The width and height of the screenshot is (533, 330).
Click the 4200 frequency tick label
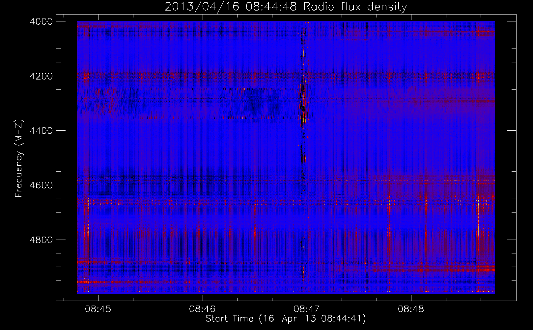point(41,76)
